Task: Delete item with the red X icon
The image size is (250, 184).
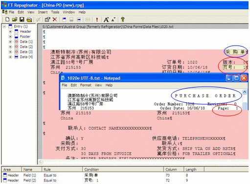Action: [x=55, y=20]
